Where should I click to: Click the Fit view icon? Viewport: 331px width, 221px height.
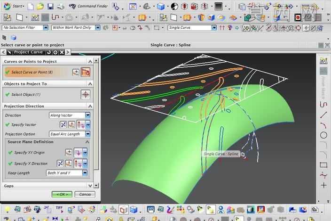(133, 7)
